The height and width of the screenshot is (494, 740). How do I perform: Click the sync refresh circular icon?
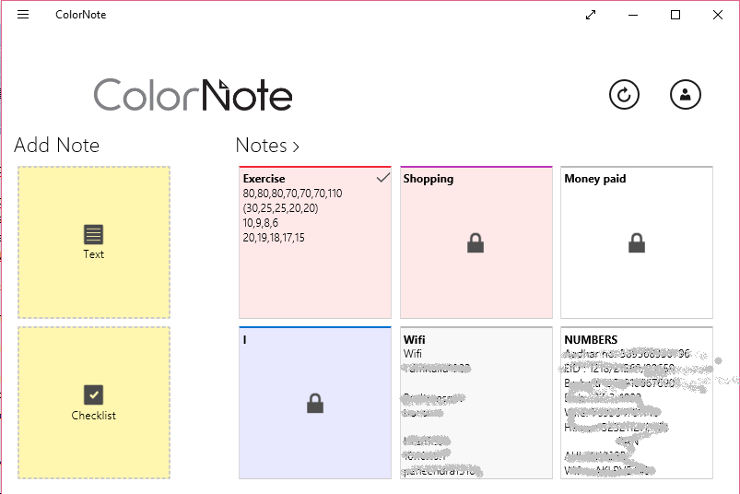(624, 95)
